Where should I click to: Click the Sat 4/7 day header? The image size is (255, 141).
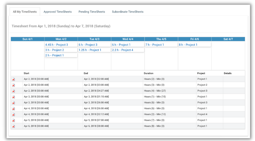coord(228,39)
